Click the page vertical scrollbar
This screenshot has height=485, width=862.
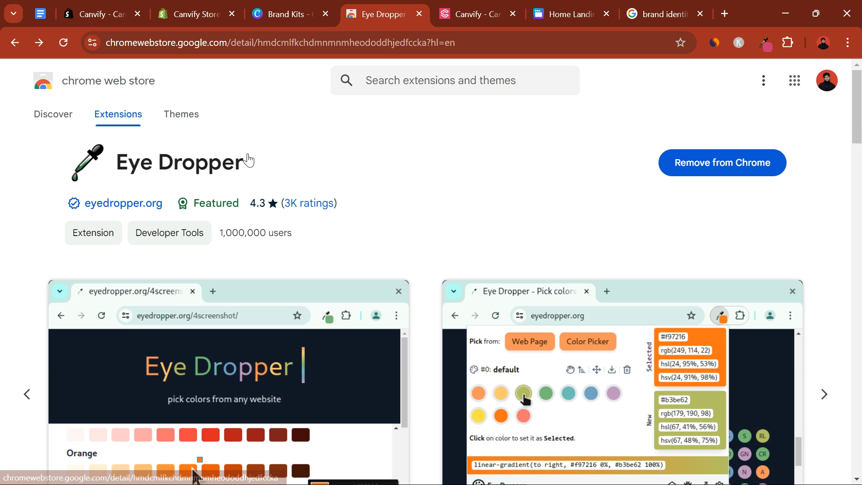click(x=857, y=107)
